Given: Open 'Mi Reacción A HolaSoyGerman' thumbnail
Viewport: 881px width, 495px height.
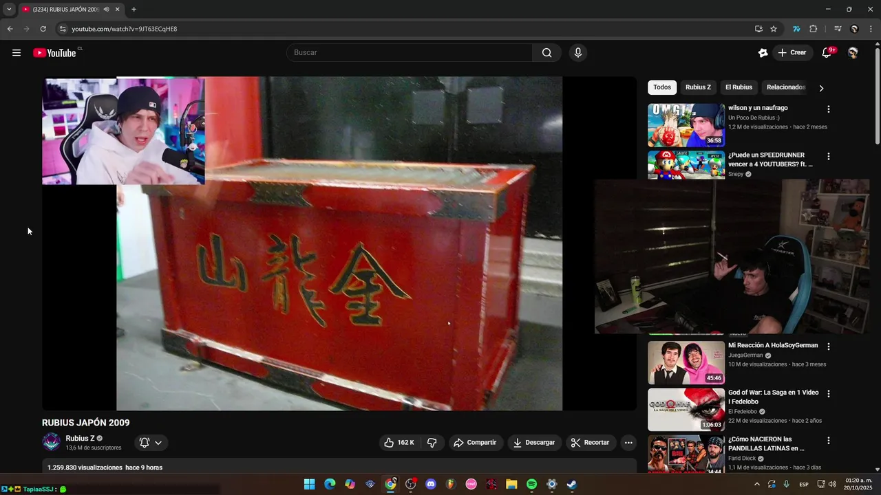Looking at the screenshot, I should [x=686, y=362].
